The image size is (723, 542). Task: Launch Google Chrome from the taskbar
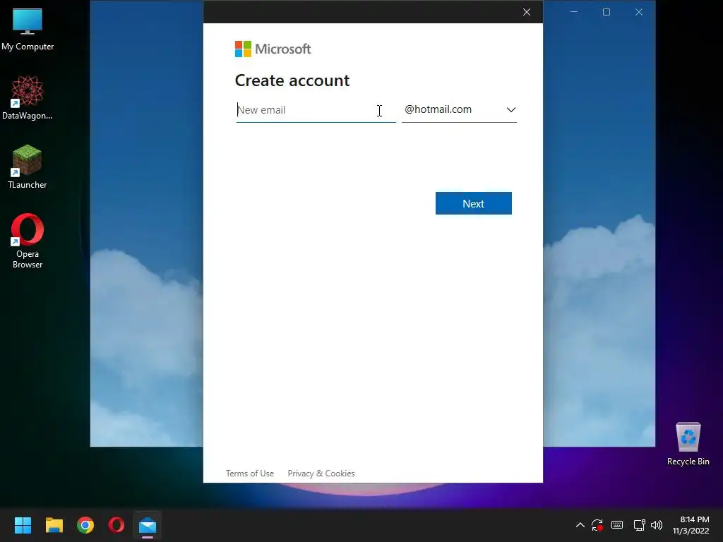pyautogui.click(x=85, y=525)
